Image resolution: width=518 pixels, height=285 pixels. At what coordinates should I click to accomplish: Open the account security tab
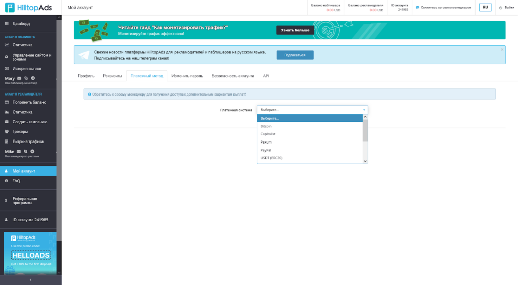pyautogui.click(x=233, y=76)
